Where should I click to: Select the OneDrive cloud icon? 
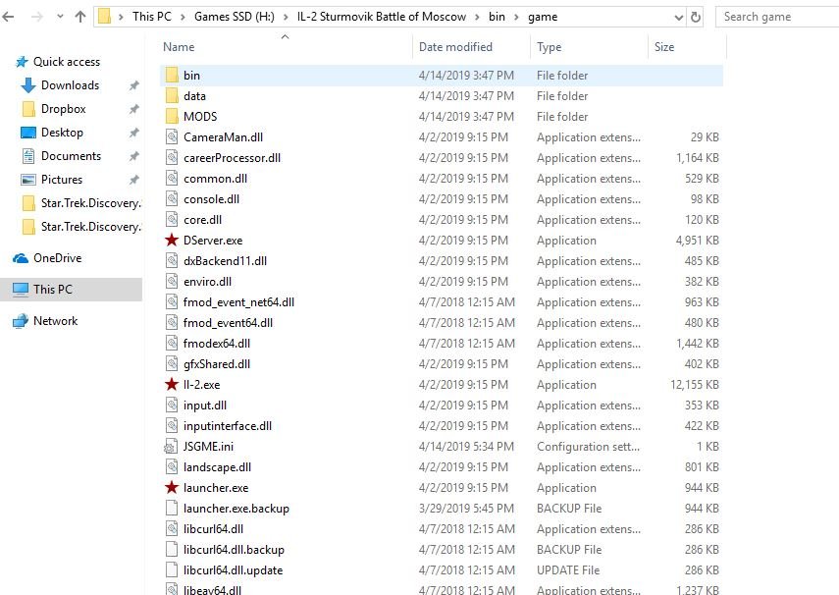[21, 258]
